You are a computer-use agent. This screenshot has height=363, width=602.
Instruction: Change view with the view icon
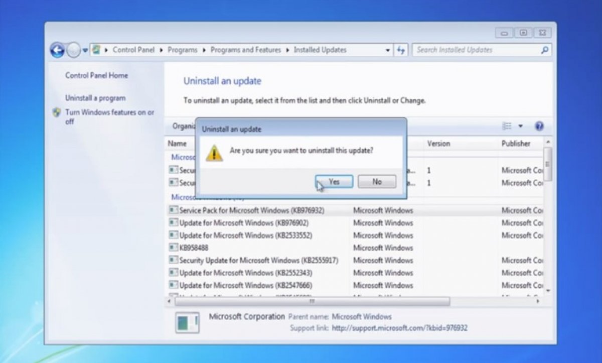pyautogui.click(x=507, y=126)
